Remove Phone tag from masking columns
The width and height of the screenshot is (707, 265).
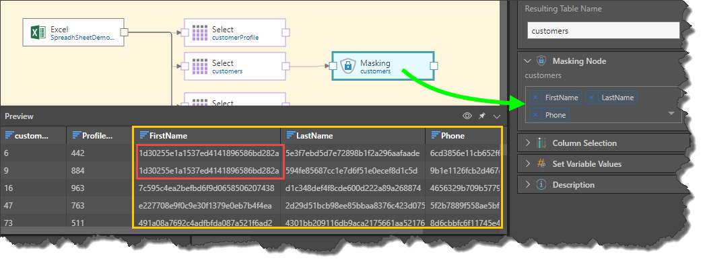[535, 115]
